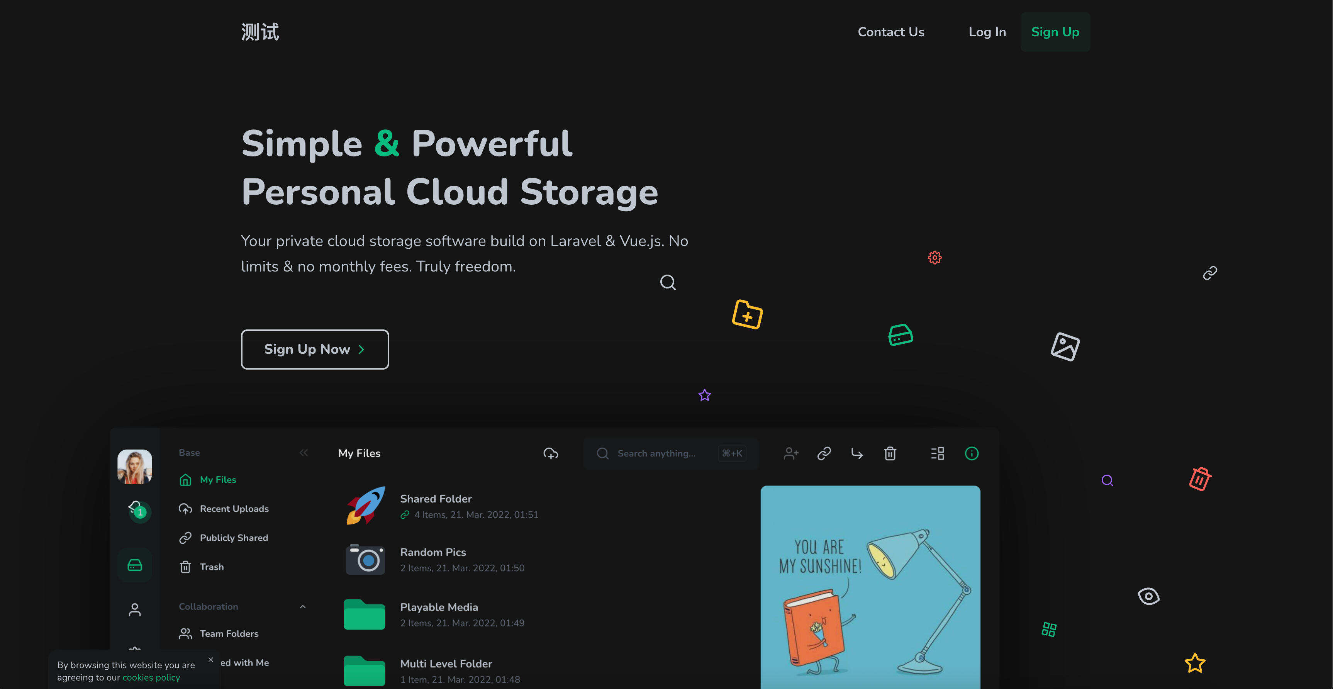Select the storage icon in the left rail
This screenshot has width=1333, height=689.
click(x=134, y=565)
